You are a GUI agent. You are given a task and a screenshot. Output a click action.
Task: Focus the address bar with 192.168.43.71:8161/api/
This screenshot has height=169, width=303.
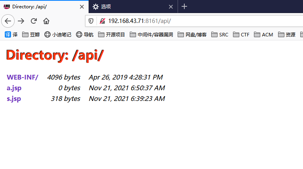pyautogui.click(x=194, y=21)
